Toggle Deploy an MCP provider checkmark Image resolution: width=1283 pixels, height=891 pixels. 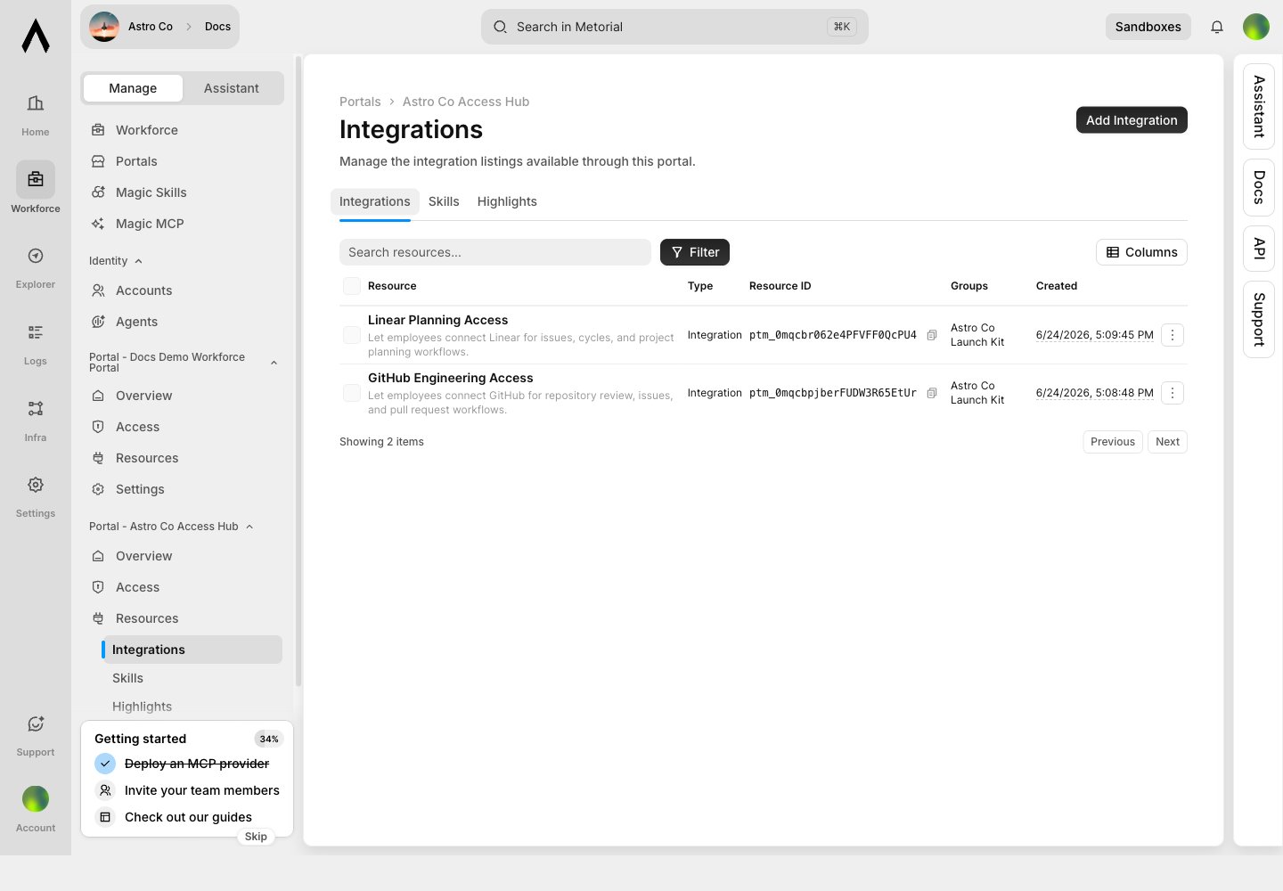pos(105,764)
